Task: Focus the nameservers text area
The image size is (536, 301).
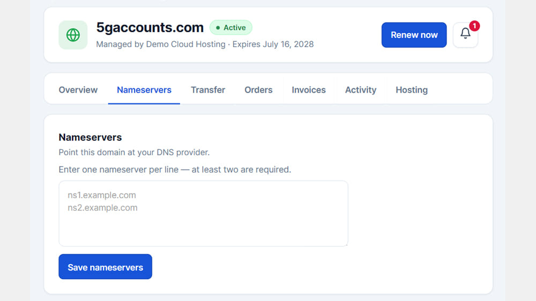Action: click(203, 214)
